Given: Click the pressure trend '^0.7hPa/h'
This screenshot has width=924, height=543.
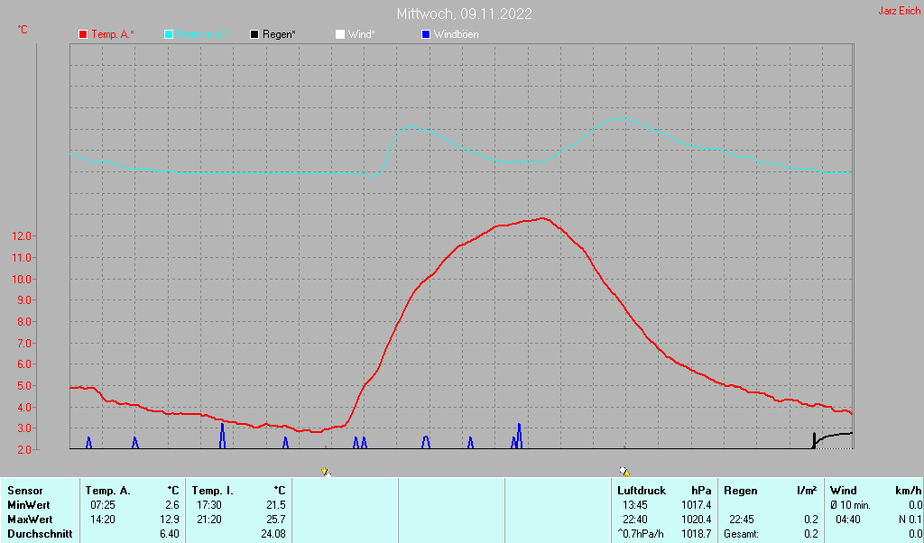Looking at the screenshot, I should (x=641, y=534).
